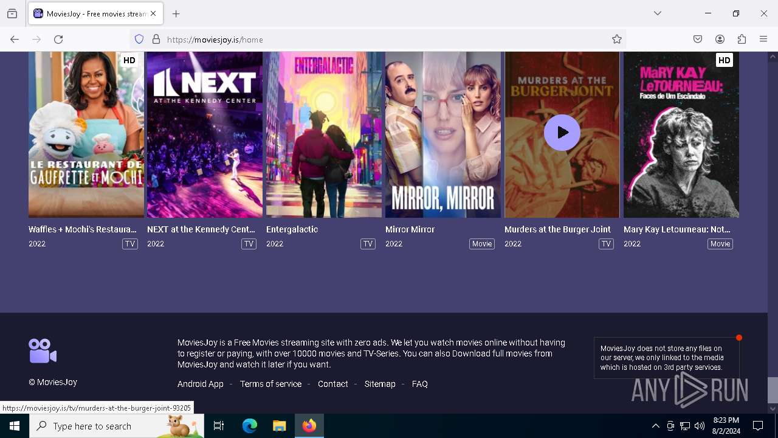
Task: Click the Entergalactic title link
Action: 292,229
